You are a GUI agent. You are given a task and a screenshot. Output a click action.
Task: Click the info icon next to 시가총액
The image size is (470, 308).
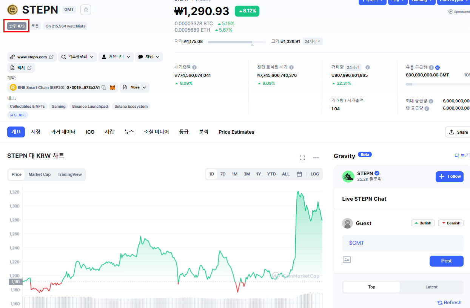[x=194, y=67]
